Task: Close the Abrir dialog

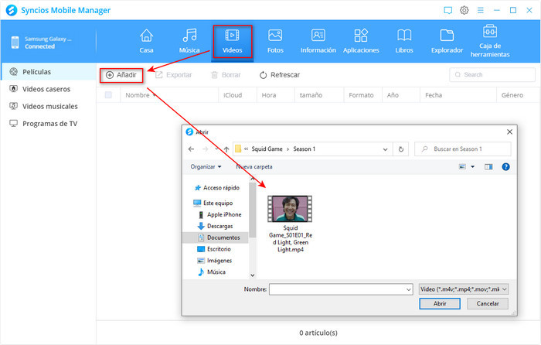Action: point(509,132)
